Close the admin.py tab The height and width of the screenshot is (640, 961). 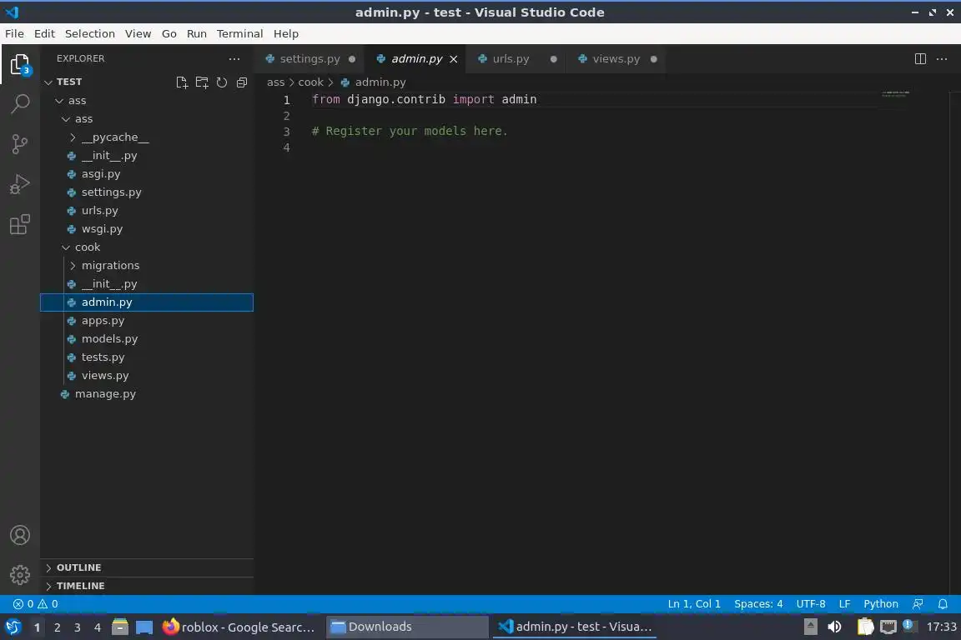coord(454,59)
